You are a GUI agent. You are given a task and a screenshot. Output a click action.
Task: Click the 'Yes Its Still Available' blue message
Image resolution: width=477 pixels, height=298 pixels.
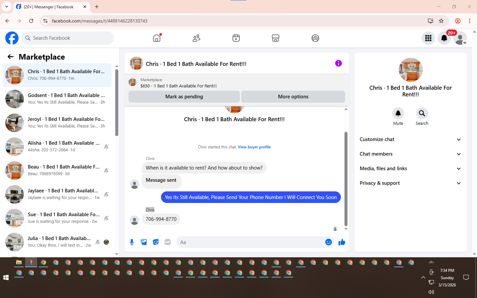pos(251,197)
